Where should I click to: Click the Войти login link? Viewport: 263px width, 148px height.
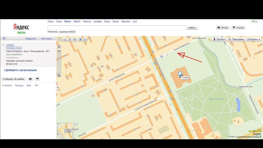click(255, 21)
